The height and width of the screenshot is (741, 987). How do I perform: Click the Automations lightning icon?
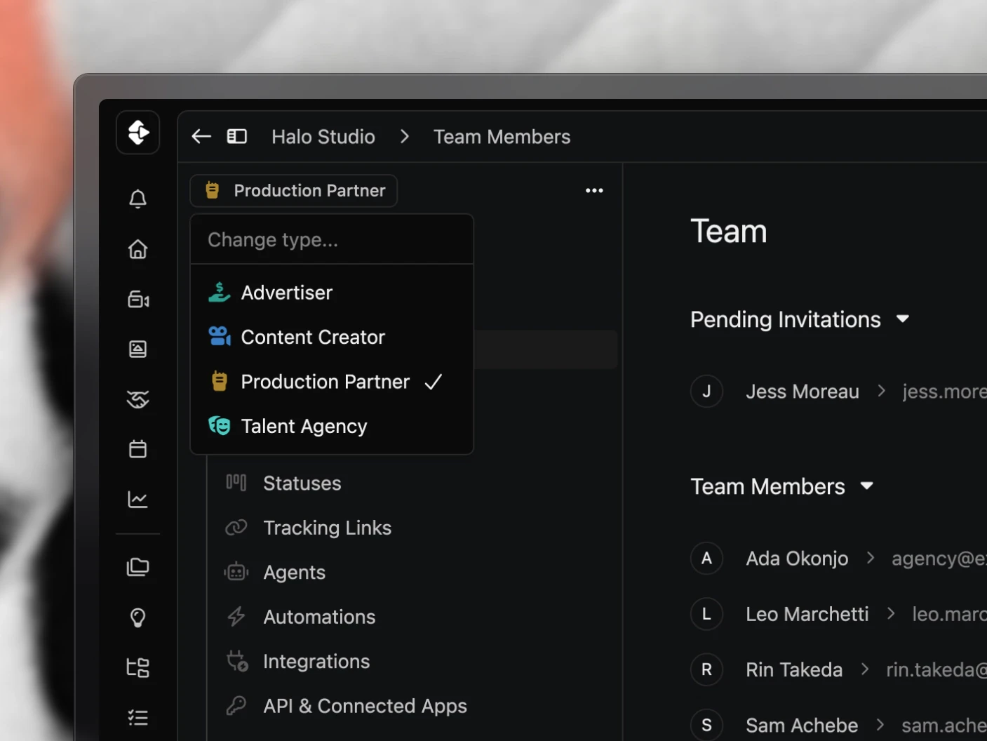click(x=236, y=617)
